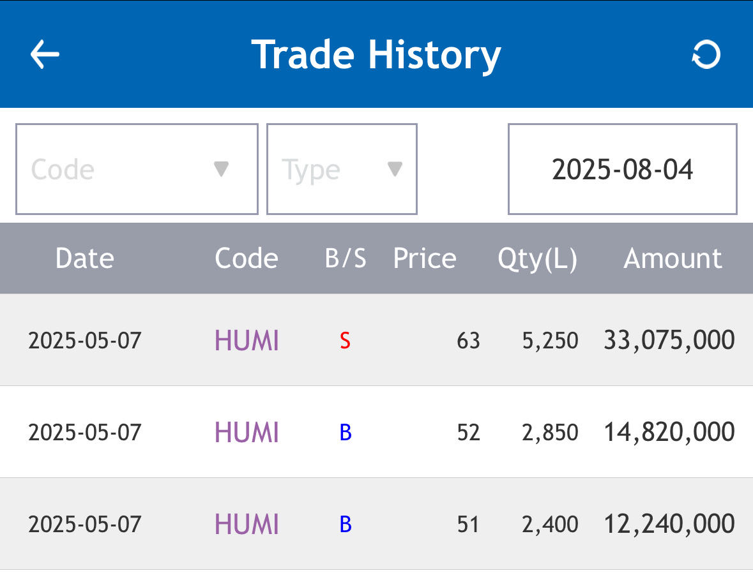Expand the Type filter dropdown
This screenshot has width=753, height=573.
point(342,169)
